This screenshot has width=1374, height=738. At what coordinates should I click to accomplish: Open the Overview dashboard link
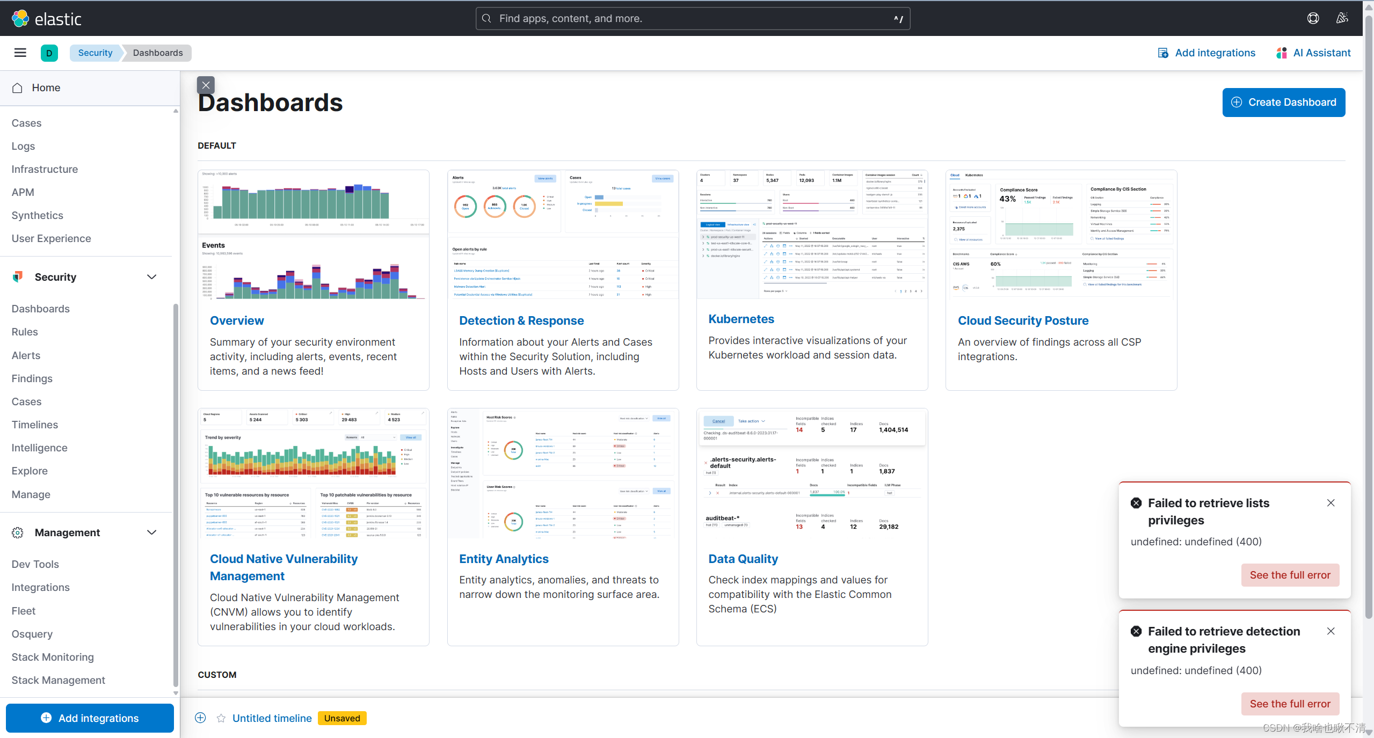point(237,320)
